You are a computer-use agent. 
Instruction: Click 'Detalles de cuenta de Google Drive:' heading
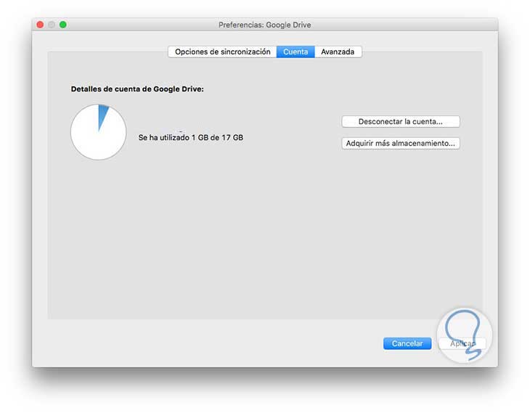click(x=137, y=89)
